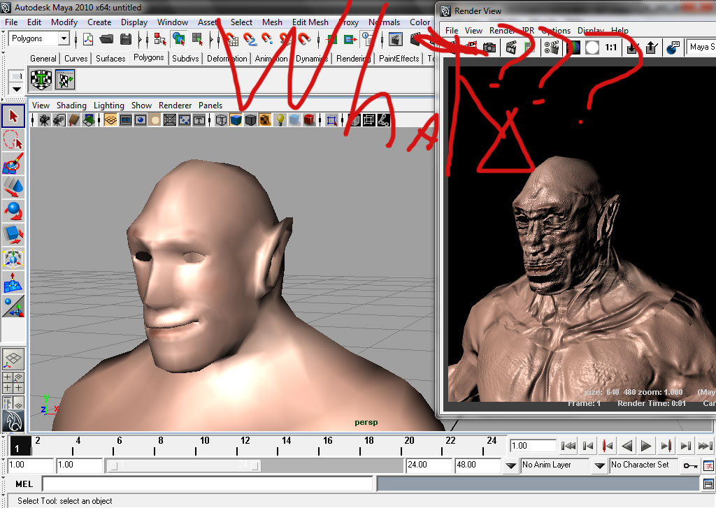This screenshot has width=716, height=508.
Task: Open the Script Editor icon
Action: click(x=709, y=484)
